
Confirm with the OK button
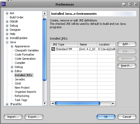point(106,117)
